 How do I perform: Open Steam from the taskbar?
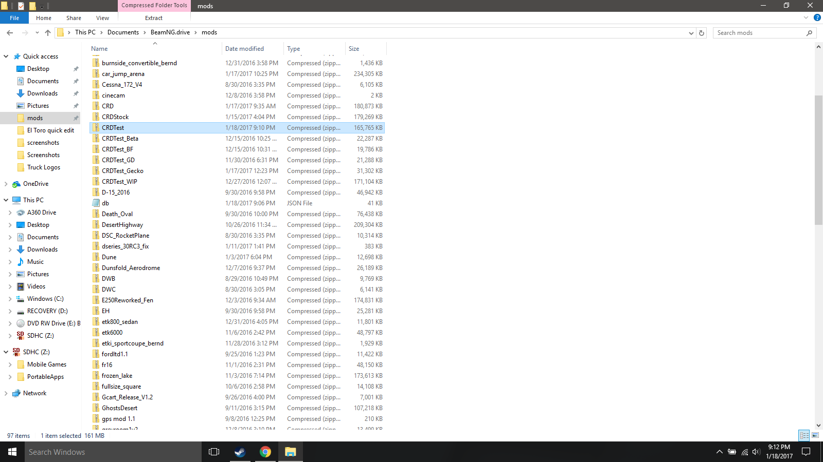pyautogui.click(x=240, y=452)
